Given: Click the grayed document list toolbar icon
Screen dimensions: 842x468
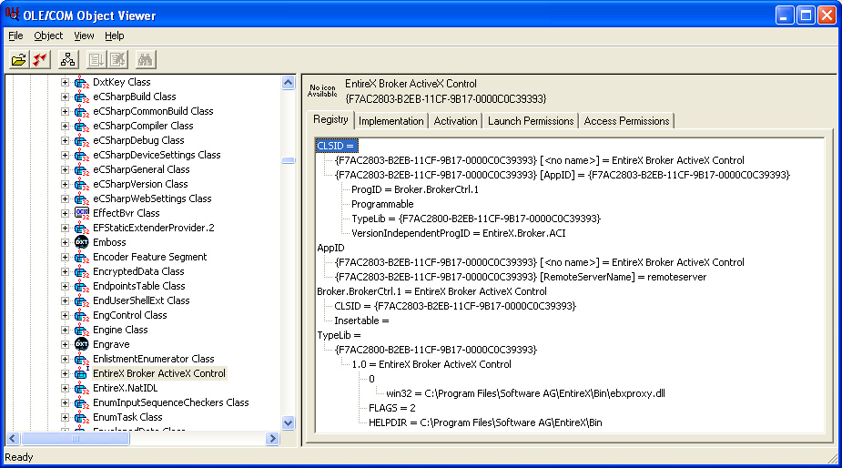Looking at the screenshot, I should 96,60.
